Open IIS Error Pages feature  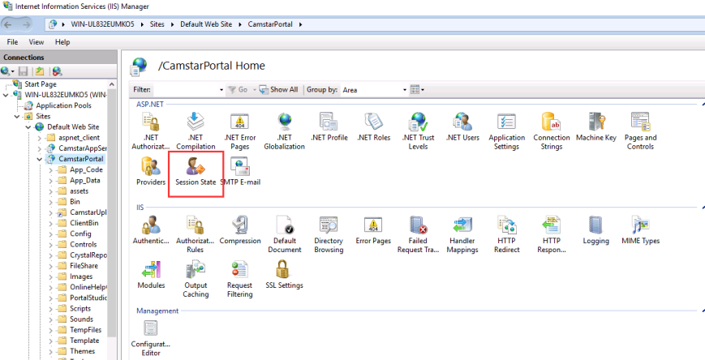pos(373,229)
